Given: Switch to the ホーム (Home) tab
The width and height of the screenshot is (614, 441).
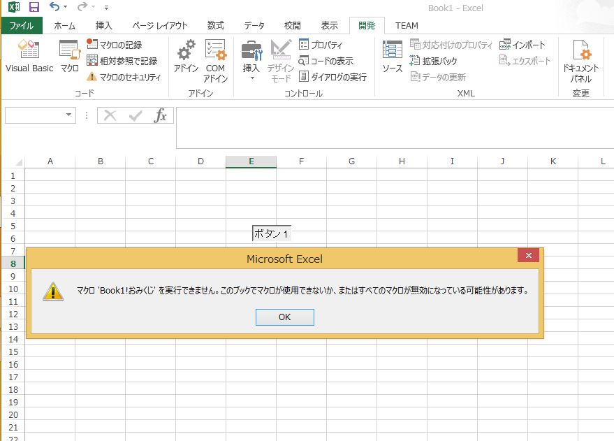Looking at the screenshot, I should click(x=64, y=25).
